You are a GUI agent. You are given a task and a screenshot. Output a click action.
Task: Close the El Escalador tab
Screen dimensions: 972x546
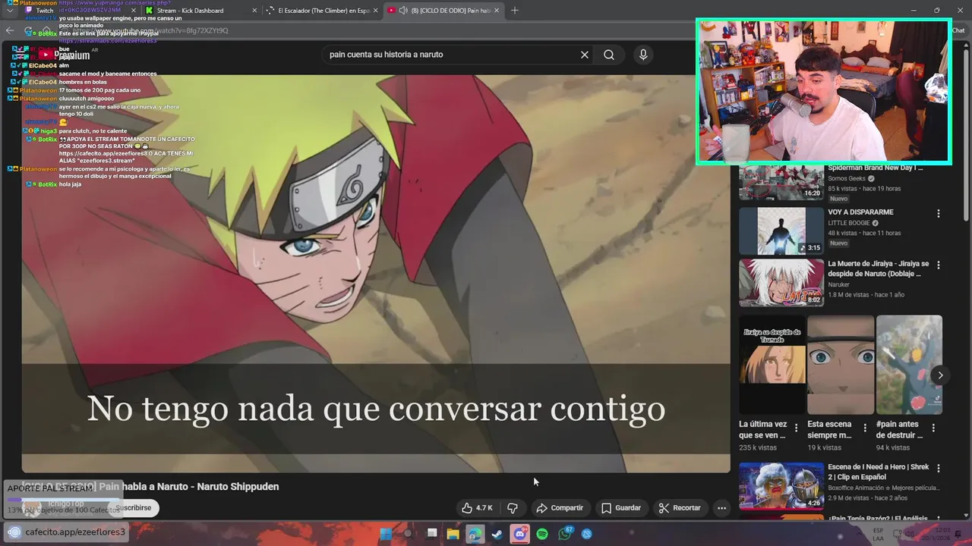point(377,11)
